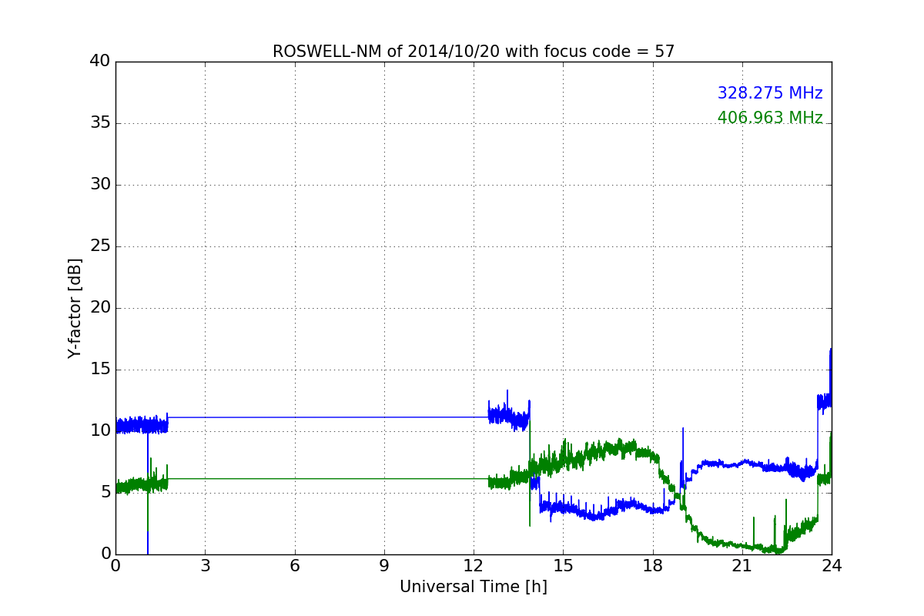Click the plot title mentioning ROSWELL-NM
Viewport: 924px width, 616px height.
tap(474, 52)
